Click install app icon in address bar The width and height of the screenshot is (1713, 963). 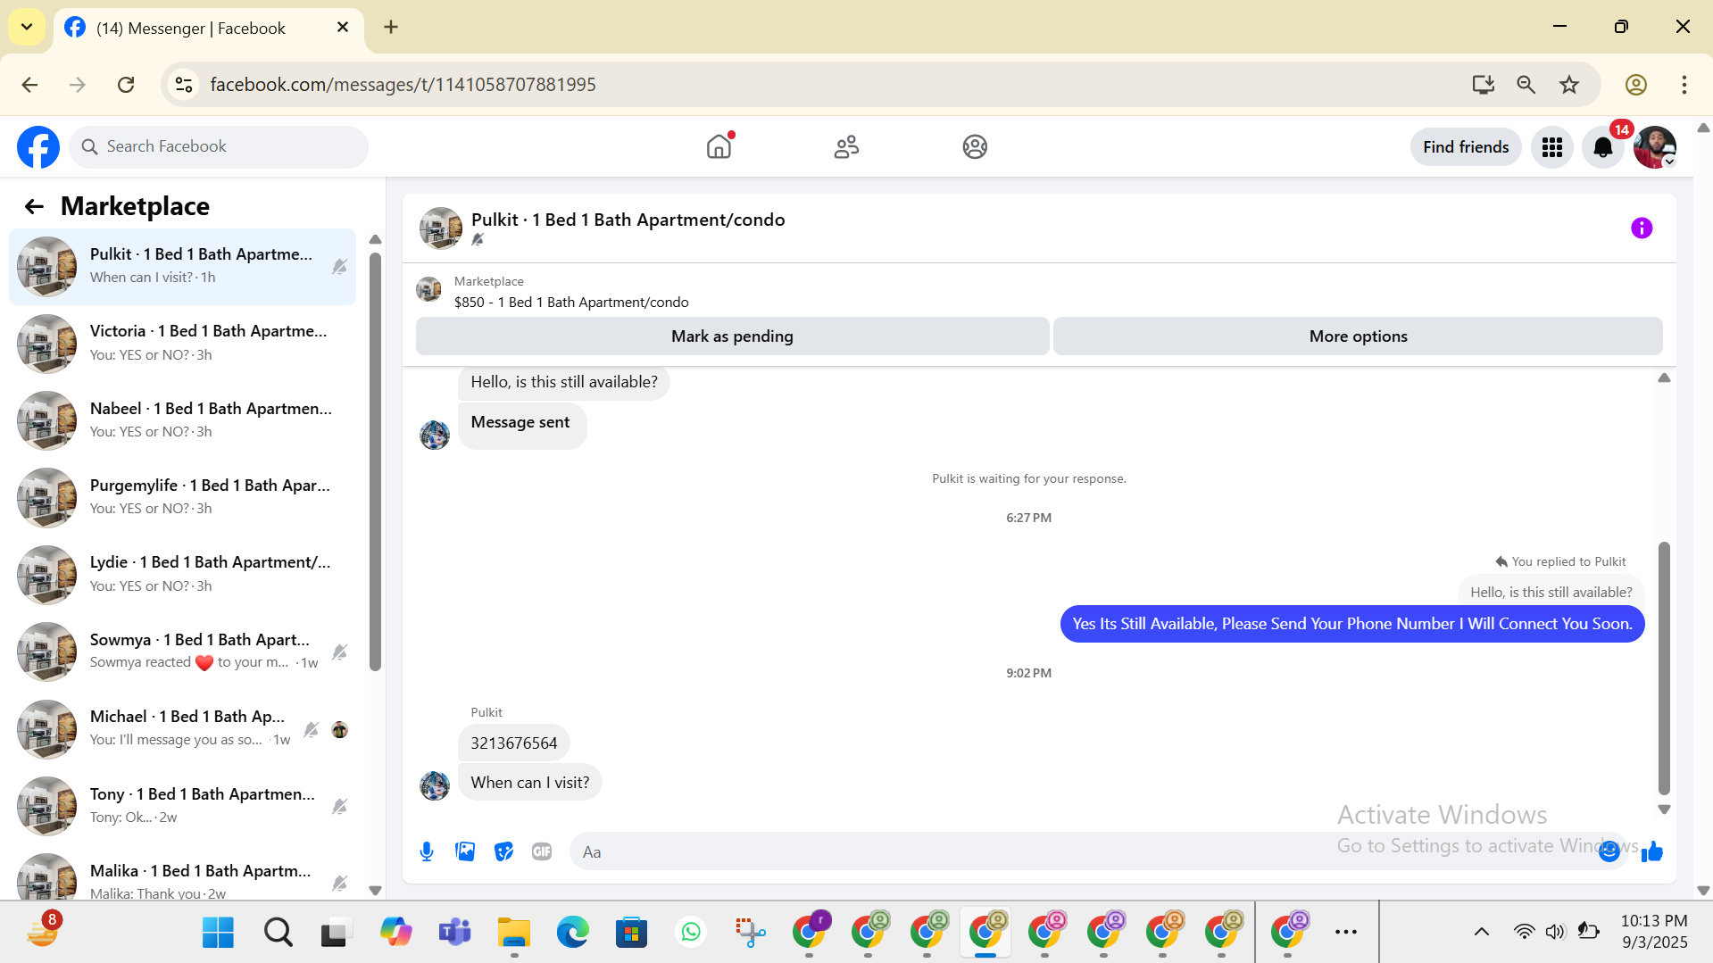pos(1483,85)
